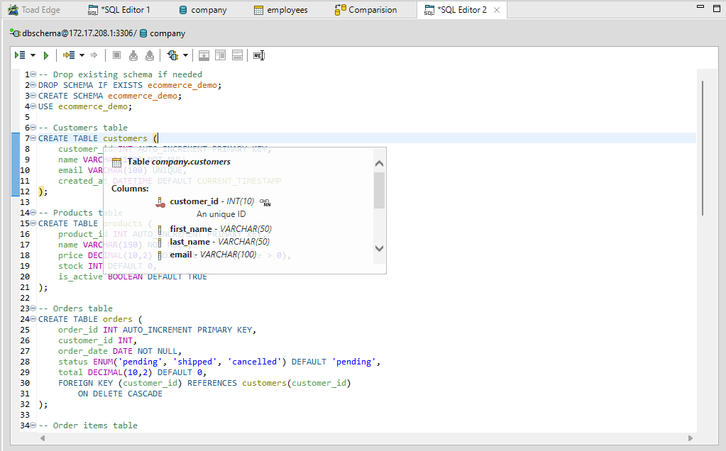Click the Stop execution square icon

pos(116,55)
